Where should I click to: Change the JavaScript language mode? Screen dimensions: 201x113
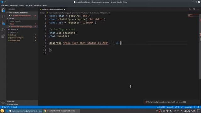[x=188, y=107]
